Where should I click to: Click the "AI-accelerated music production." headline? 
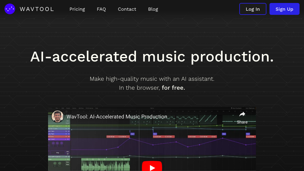tap(152, 56)
